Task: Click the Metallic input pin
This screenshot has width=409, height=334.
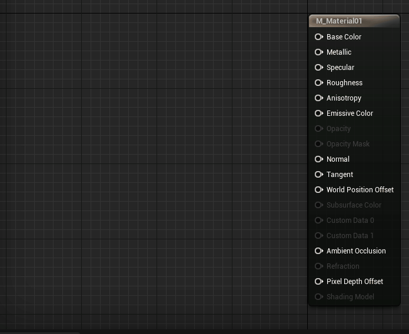Action: coord(319,52)
